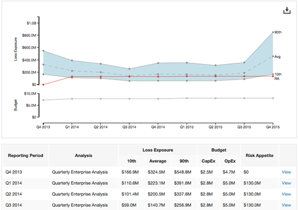Click the OpEx column header
The width and height of the screenshot is (298, 210).
point(230,161)
